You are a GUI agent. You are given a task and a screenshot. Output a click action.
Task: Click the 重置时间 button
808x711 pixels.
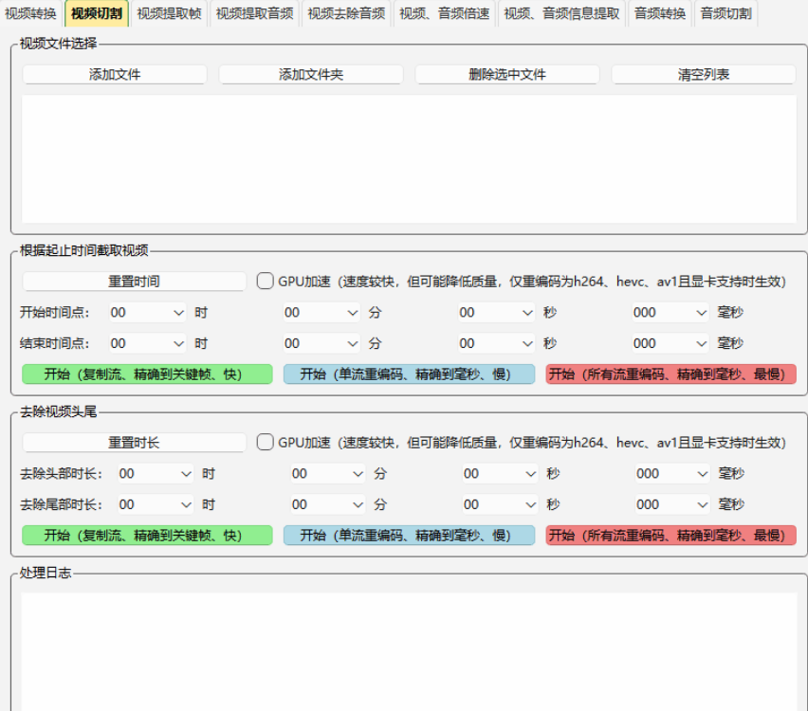coord(134,282)
